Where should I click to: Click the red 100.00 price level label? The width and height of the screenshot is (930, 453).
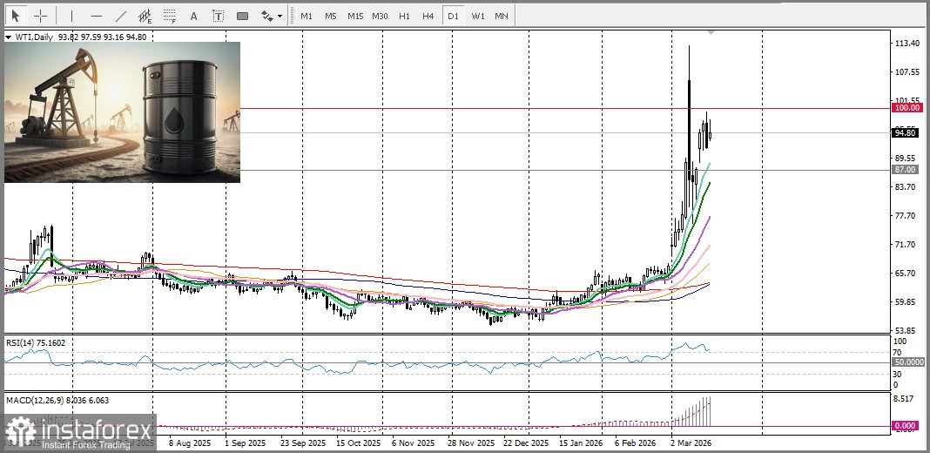tap(906, 108)
